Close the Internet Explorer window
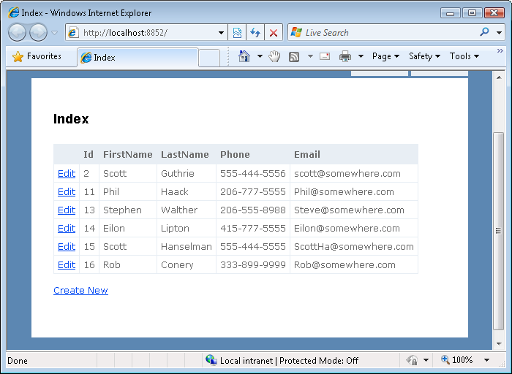Viewport: 512px width, 374px height. 494,13
